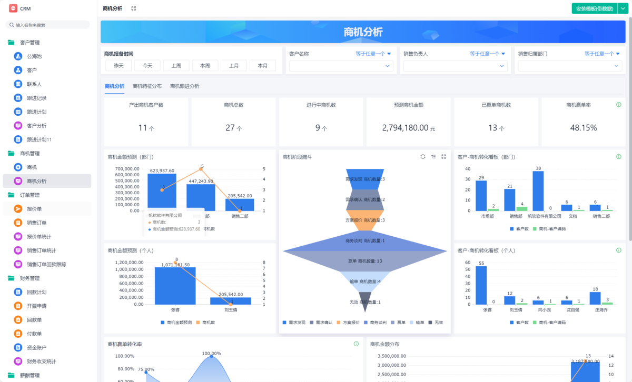Click the sidebar name search field

click(47, 25)
